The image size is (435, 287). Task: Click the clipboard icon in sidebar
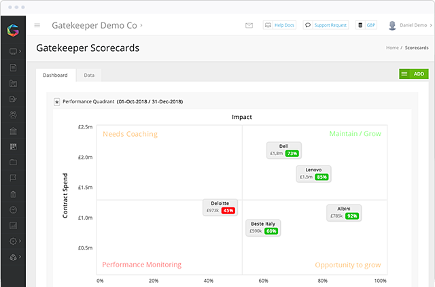pyautogui.click(x=12, y=194)
